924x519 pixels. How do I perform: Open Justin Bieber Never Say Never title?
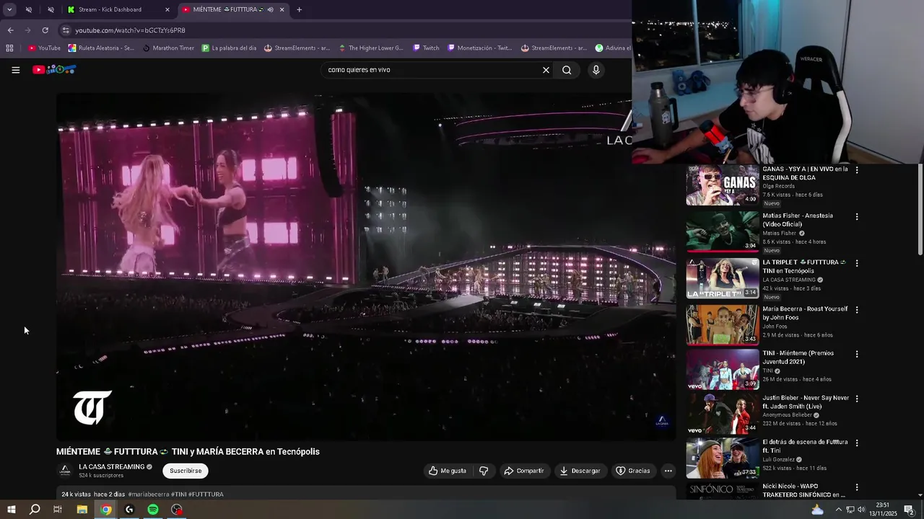tap(806, 402)
